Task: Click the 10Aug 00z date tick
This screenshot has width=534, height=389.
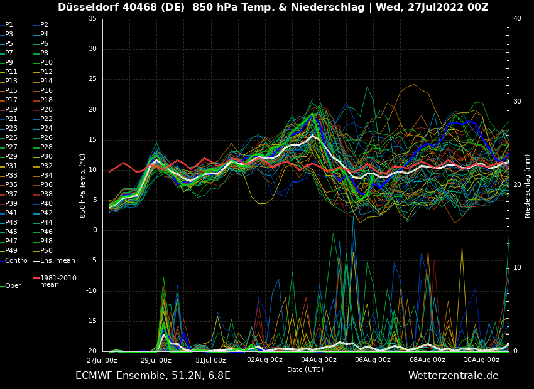Action: point(482,360)
